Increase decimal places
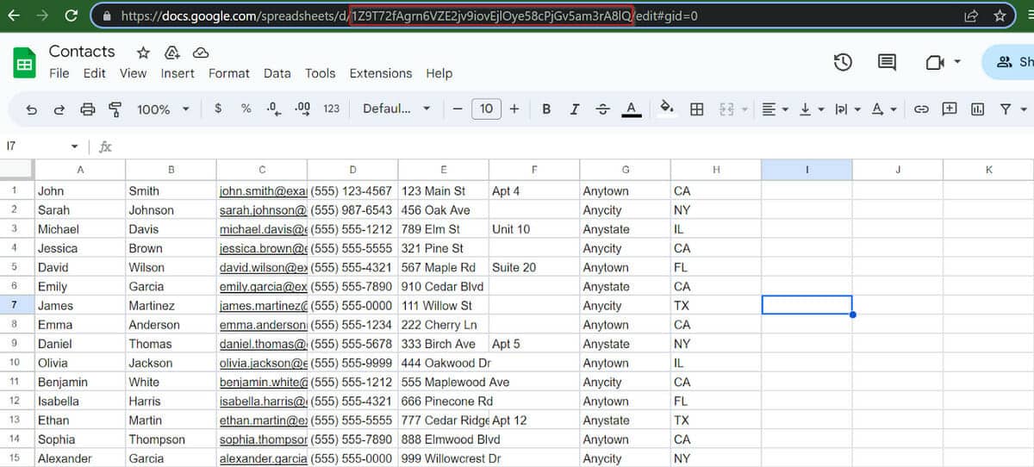The image size is (1034, 467). [302, 109]
